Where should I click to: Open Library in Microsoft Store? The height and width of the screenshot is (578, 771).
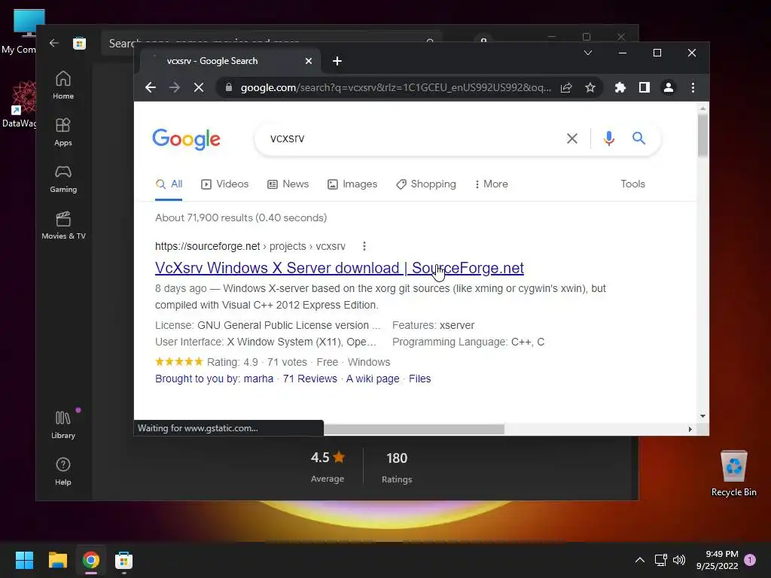(63, 425)
